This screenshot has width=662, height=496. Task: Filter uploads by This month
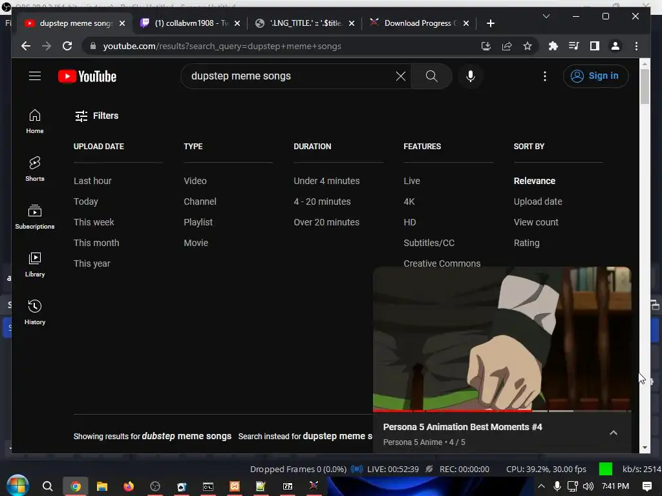click(96, 243)
